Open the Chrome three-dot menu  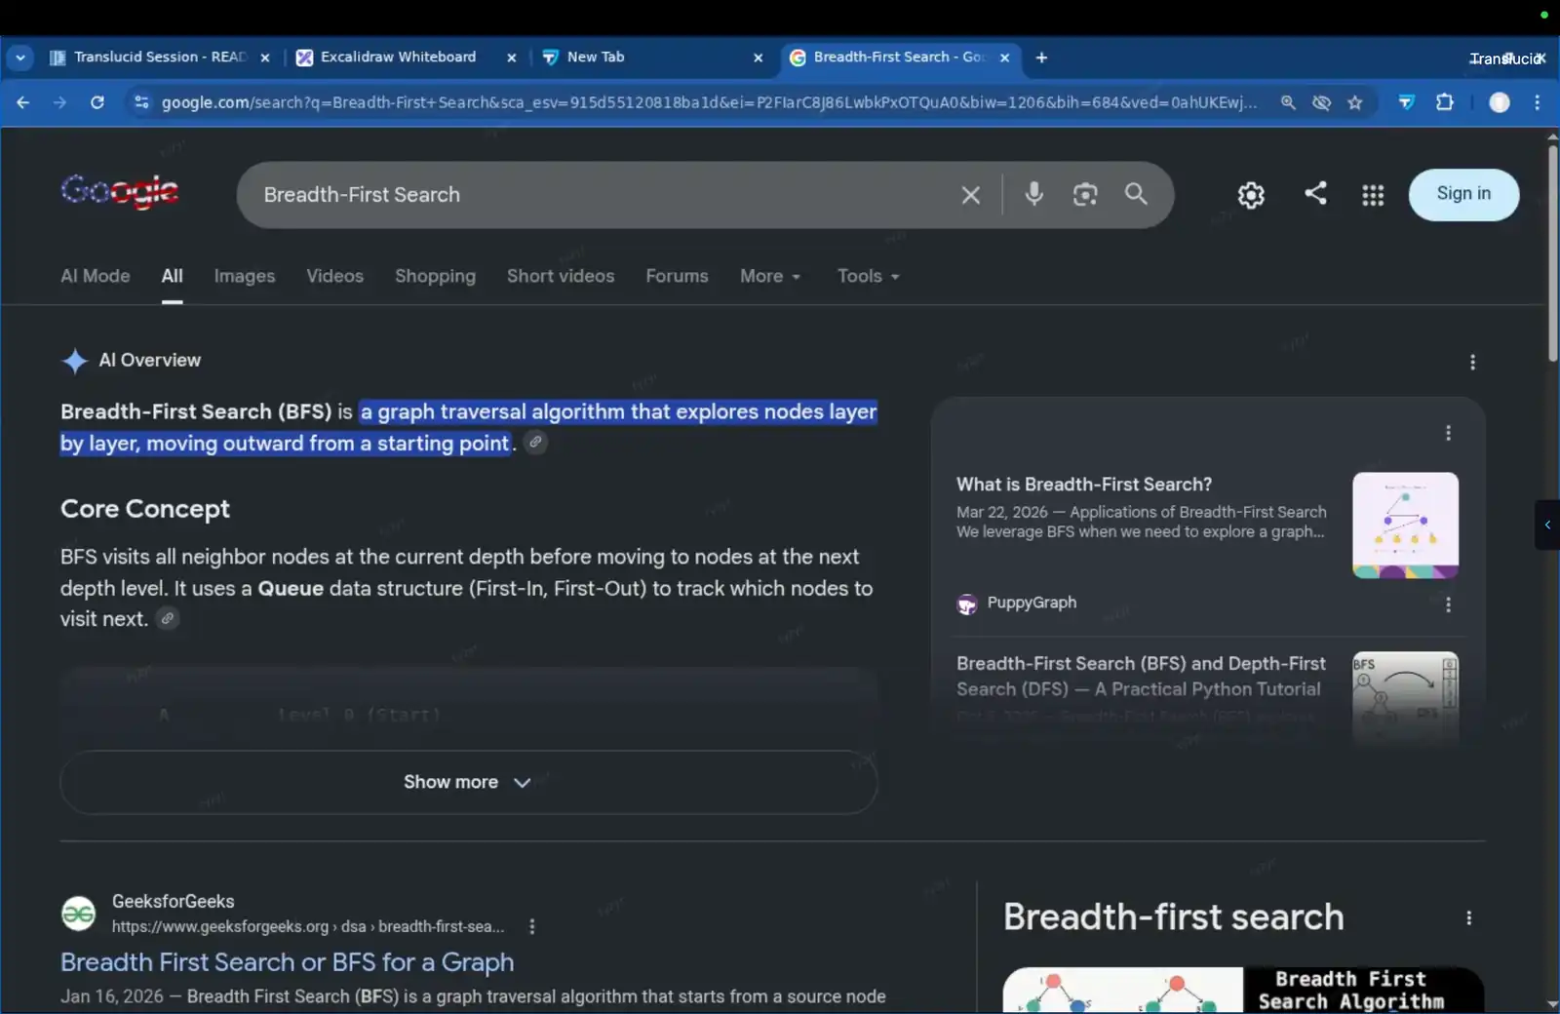click(x=1538, y=102)
